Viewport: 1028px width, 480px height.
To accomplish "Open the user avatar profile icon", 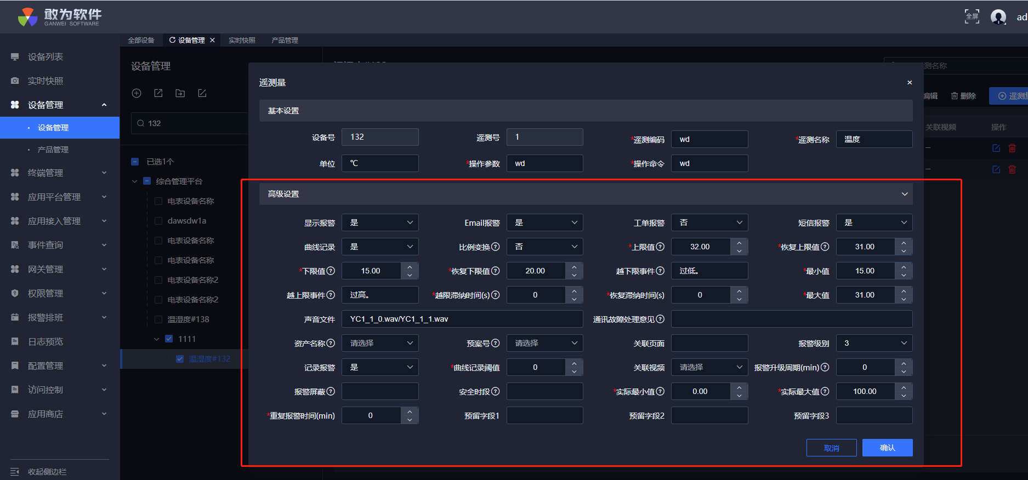I will [998, 17].
